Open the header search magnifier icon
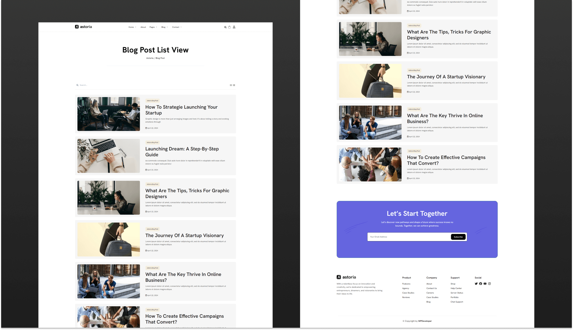 click(225, 27)
